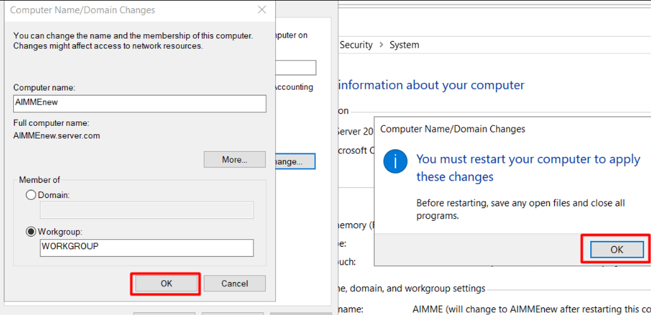
Task: Cancel the computer name change
Action: [235, 283]
